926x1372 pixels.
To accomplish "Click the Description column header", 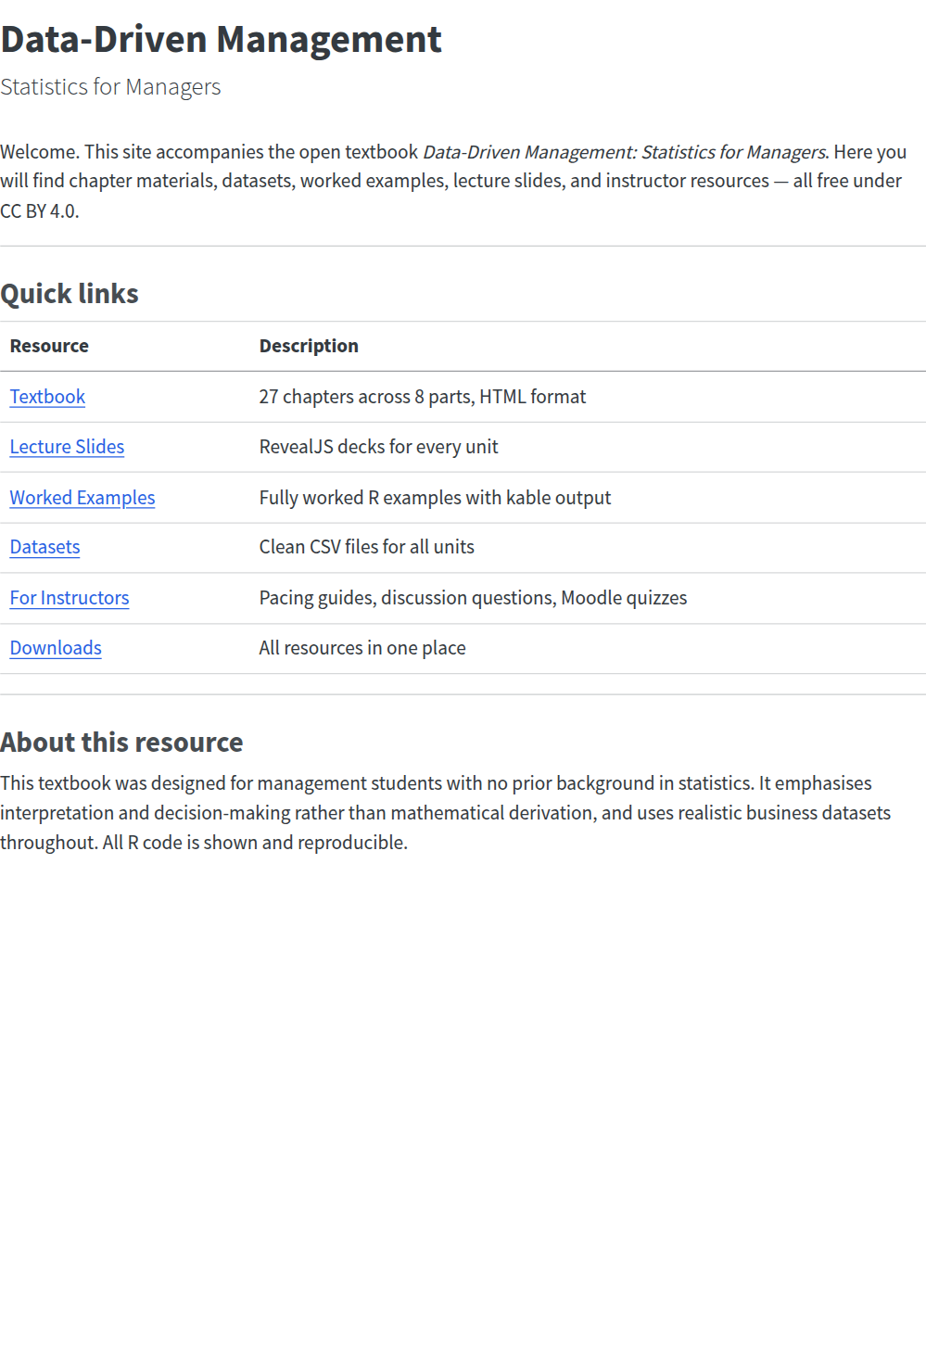I will click(309, 345).
